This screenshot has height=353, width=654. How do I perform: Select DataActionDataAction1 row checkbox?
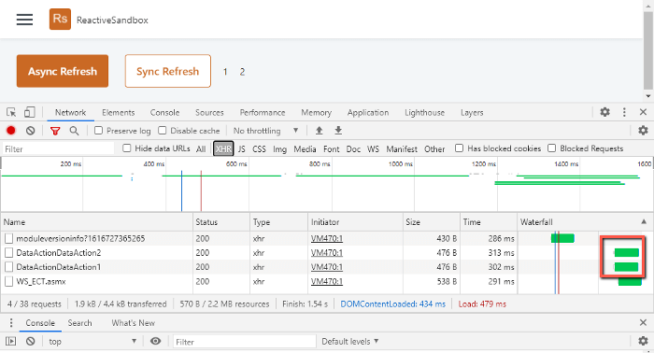coord(8,267)
